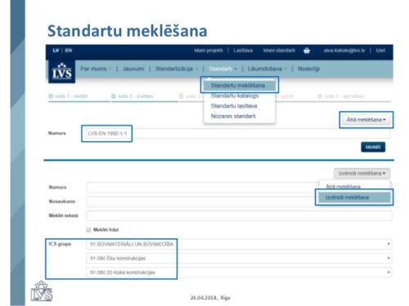Click the 'Iziet' logout link
Screen dimensions: 409x306
click(380, 51)
